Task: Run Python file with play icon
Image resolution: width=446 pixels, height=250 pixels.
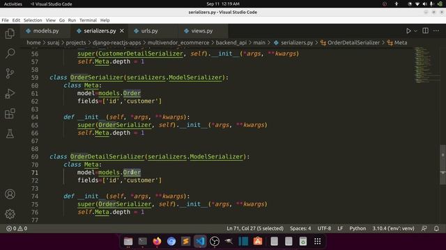Action: (x=408, y=31)
